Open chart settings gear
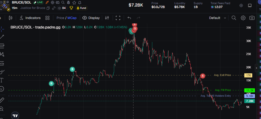The height and width of the screenshot is (119, 261). pos(243,18)
